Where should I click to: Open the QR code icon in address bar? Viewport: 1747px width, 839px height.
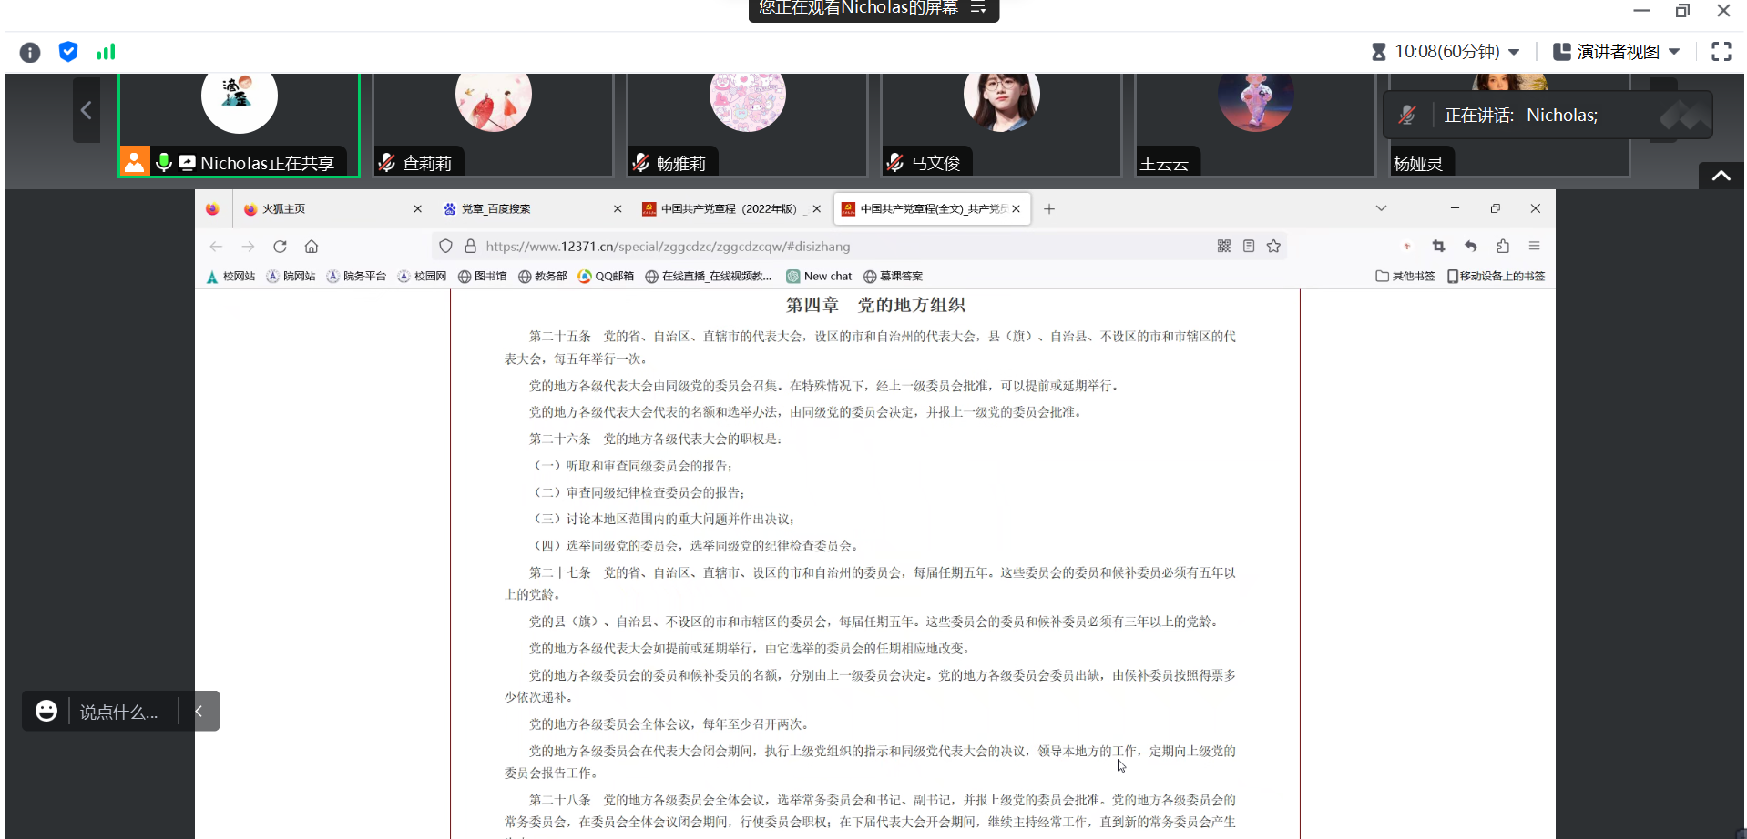(x=1223, y=247)
